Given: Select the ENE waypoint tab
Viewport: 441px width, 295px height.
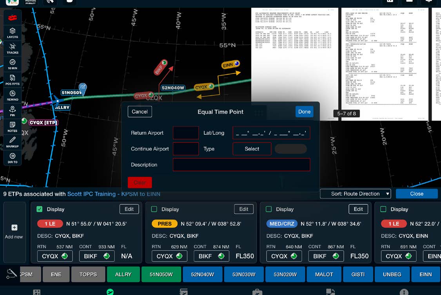Looking at the screenshot, I should pos(56,274).
